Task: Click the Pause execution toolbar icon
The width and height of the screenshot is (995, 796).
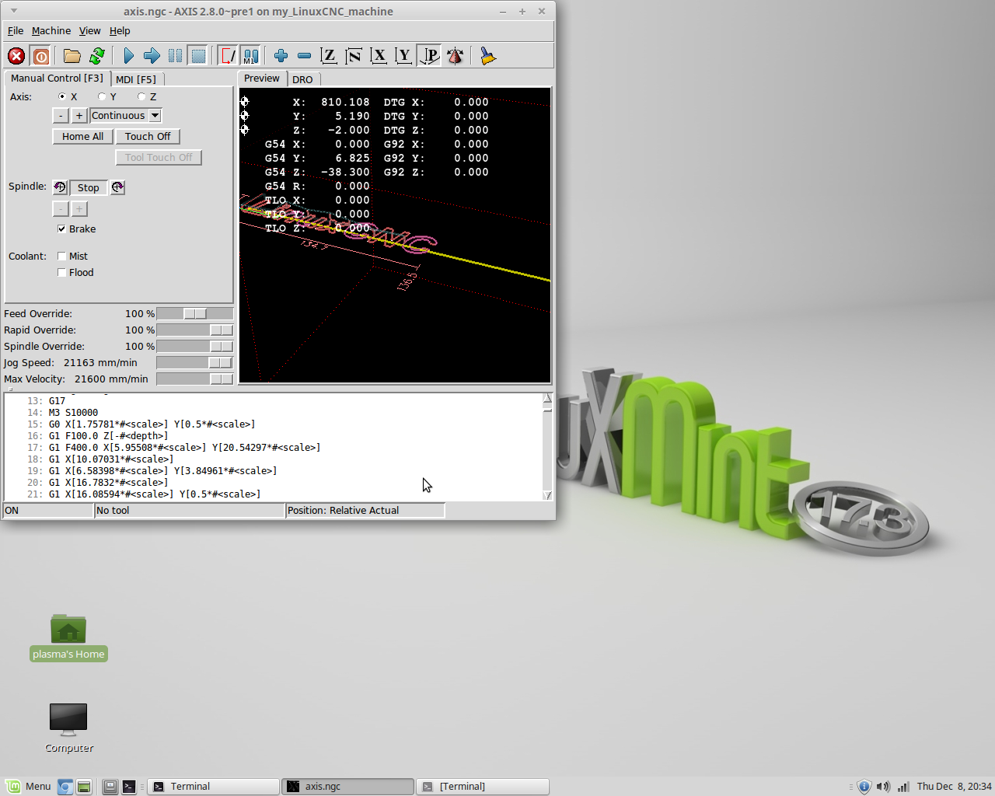Action: (175, 55)
